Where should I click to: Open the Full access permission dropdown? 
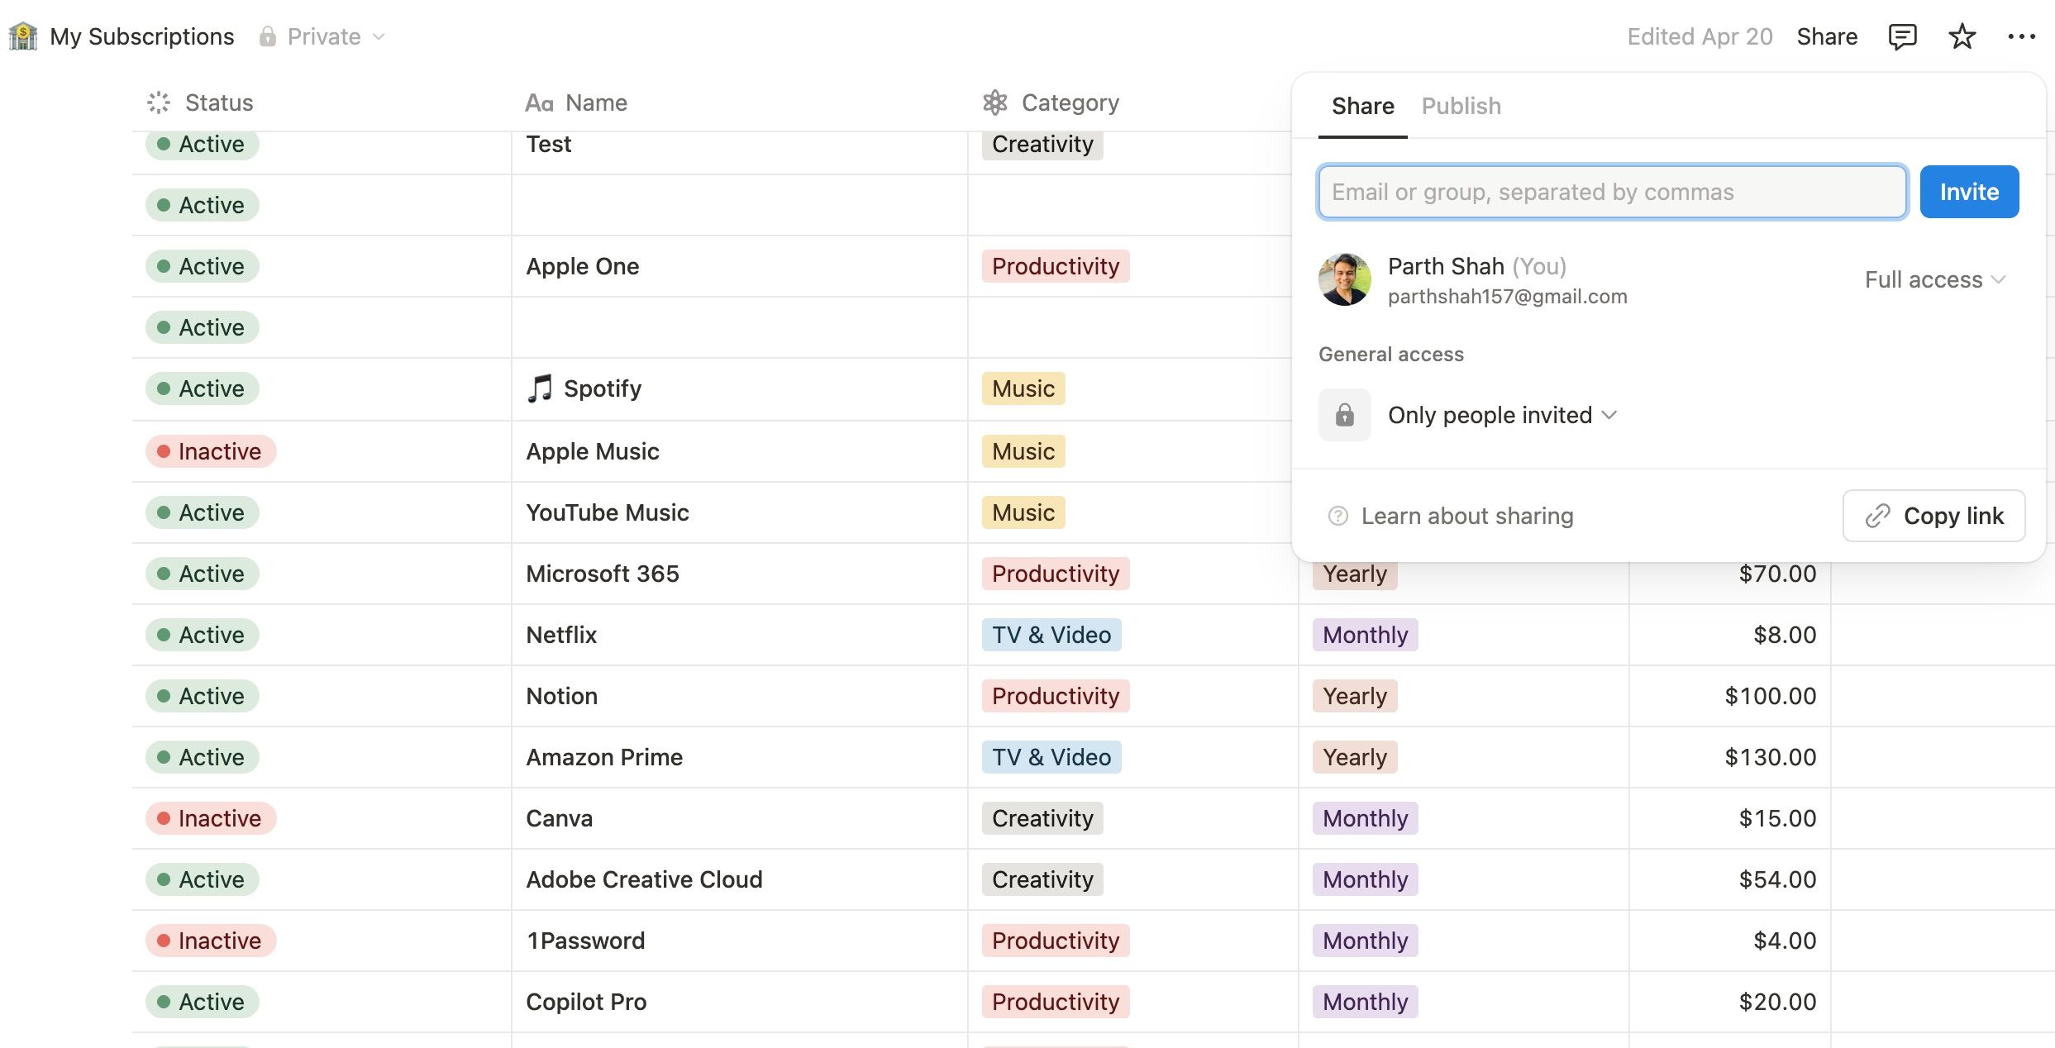tap(1934, 279)
